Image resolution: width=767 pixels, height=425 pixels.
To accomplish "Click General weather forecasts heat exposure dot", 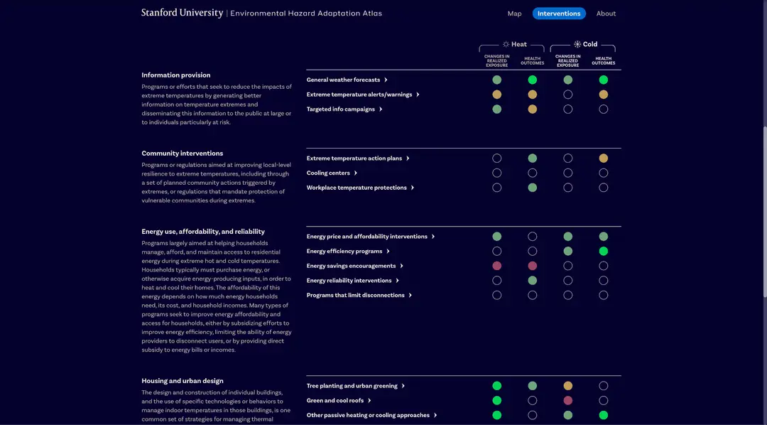I will tap(496, 80).
